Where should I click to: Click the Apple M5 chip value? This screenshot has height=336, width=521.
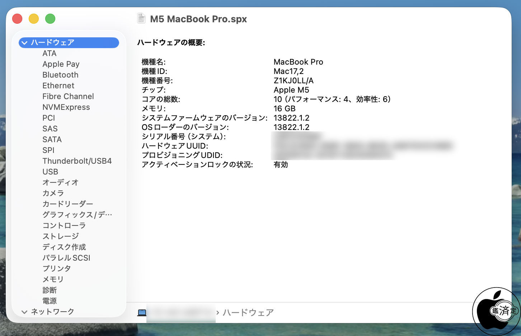click(291, 90)
